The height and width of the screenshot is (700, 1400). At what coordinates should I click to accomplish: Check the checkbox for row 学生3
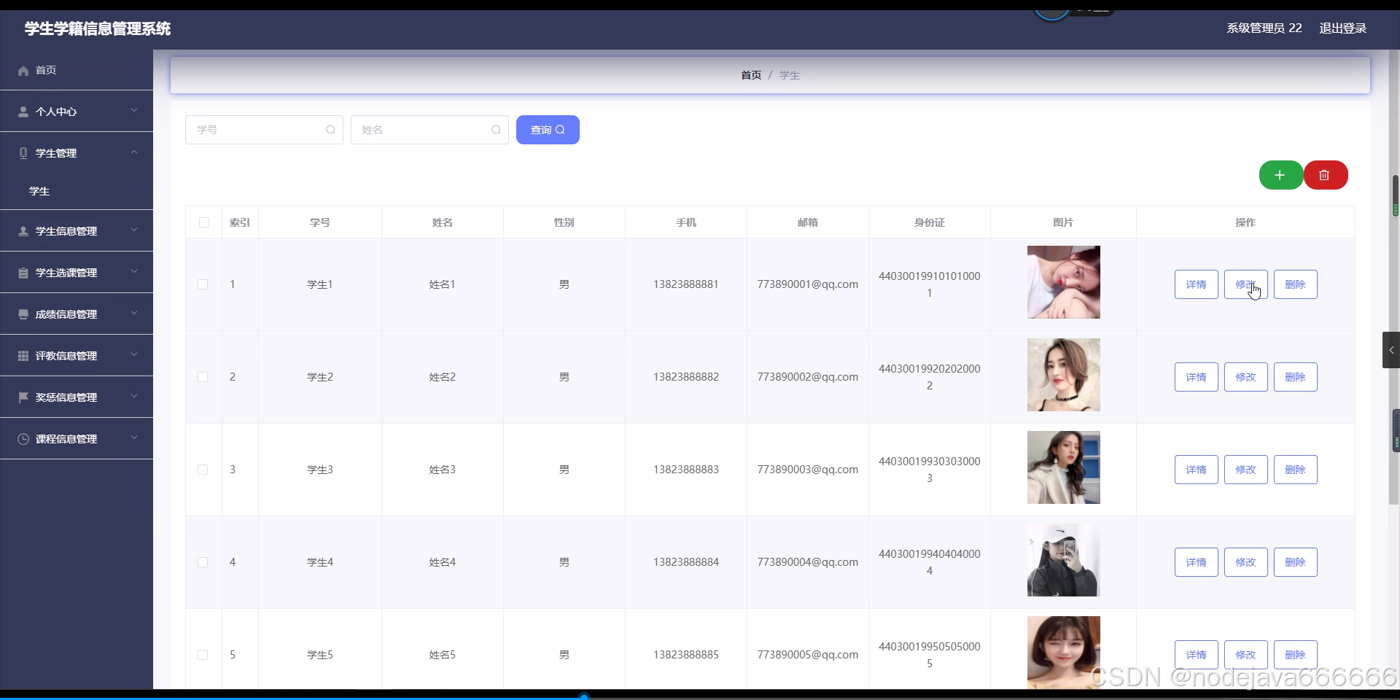tap(203, 470)
